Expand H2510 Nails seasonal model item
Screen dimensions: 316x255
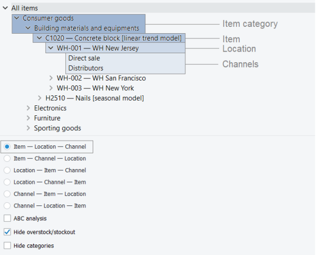point(39,99)
